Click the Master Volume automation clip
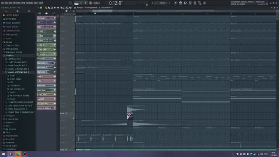 click(x=176, y=150)
